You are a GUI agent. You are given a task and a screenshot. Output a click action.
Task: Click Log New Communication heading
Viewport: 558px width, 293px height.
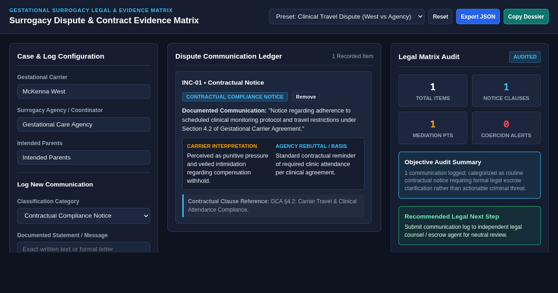tap(55, 184)
